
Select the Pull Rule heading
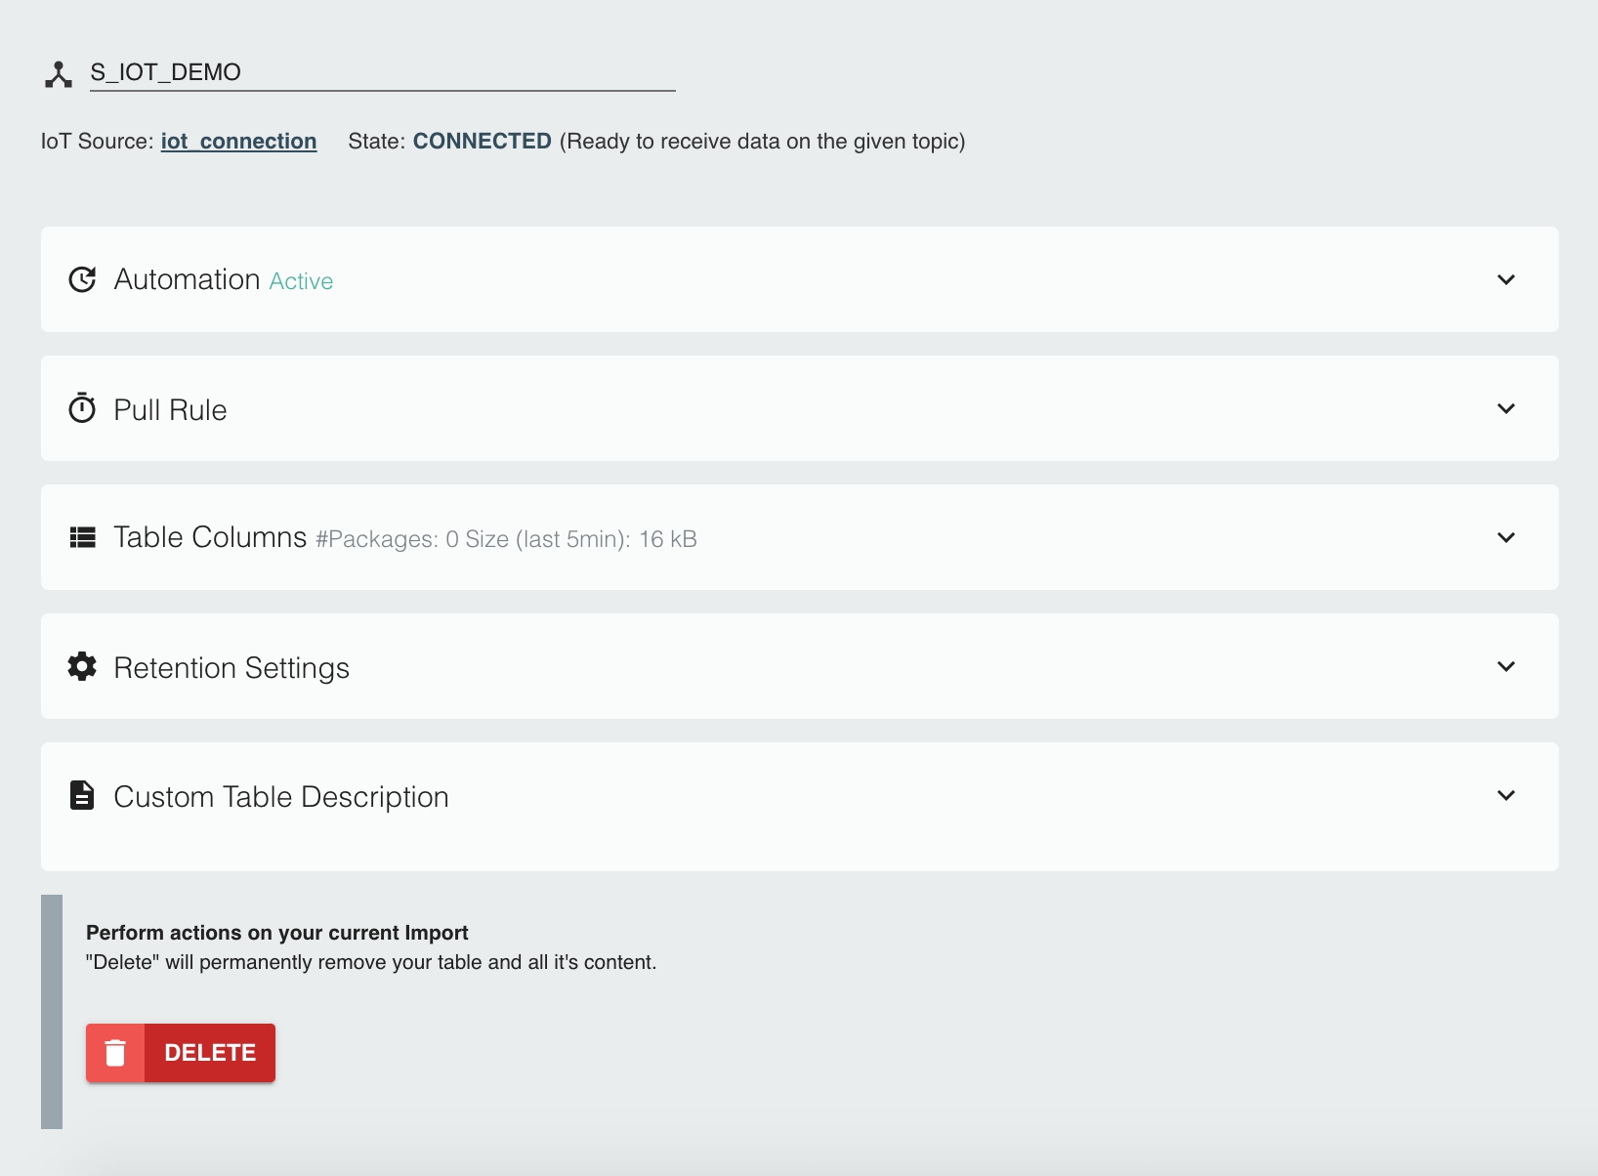[170, 410]
